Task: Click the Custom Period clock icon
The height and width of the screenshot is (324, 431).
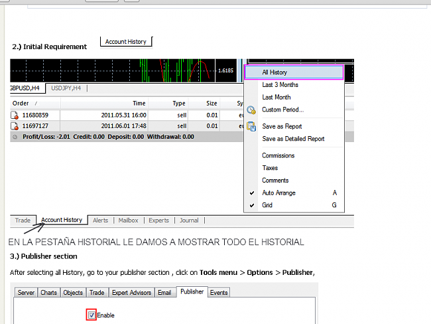Action: (251, 110)
